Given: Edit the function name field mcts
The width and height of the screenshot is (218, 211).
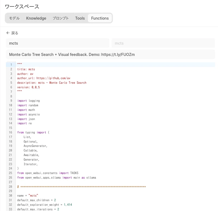Looking at the screenshot, I should point(58,43).
